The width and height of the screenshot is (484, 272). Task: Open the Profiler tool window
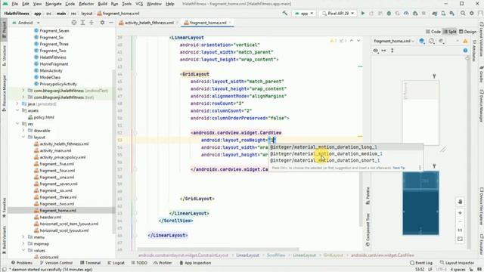[x=163, y=263]
